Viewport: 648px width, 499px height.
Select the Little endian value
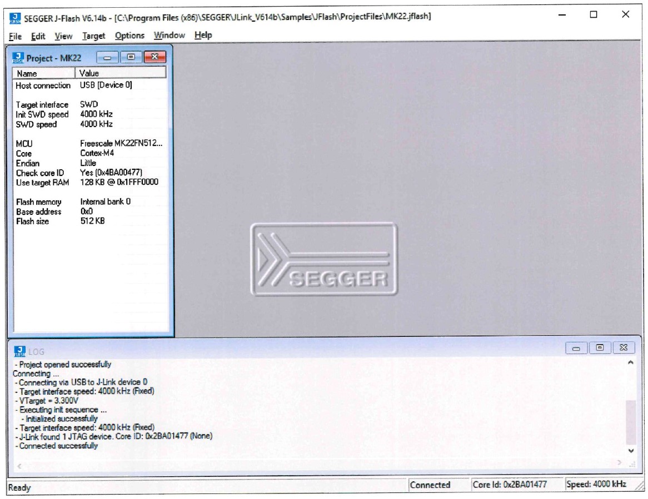88,163
